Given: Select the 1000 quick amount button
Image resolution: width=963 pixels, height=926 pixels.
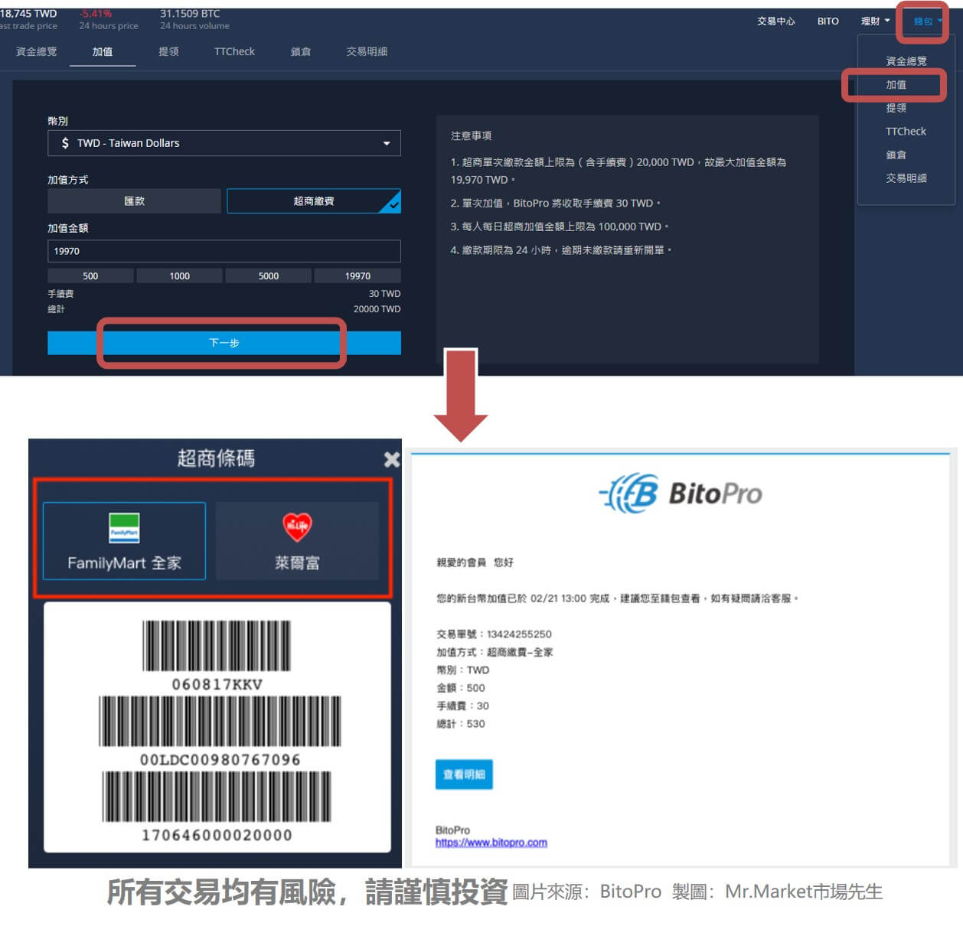Looking at the screenshot, I should 180,276.
